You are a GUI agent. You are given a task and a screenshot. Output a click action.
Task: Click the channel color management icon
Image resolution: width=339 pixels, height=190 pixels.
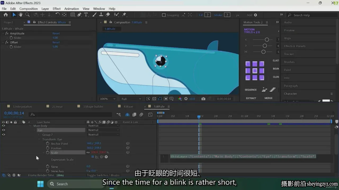(x=180, y=99)
